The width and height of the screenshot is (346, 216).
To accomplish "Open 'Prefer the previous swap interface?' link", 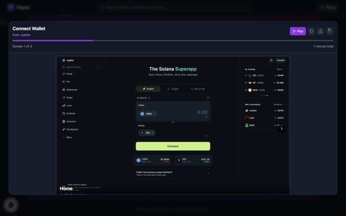I will pos(173,174).
